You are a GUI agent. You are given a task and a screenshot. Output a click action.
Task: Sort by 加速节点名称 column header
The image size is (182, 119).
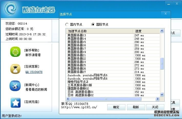[x=99, y=31]
